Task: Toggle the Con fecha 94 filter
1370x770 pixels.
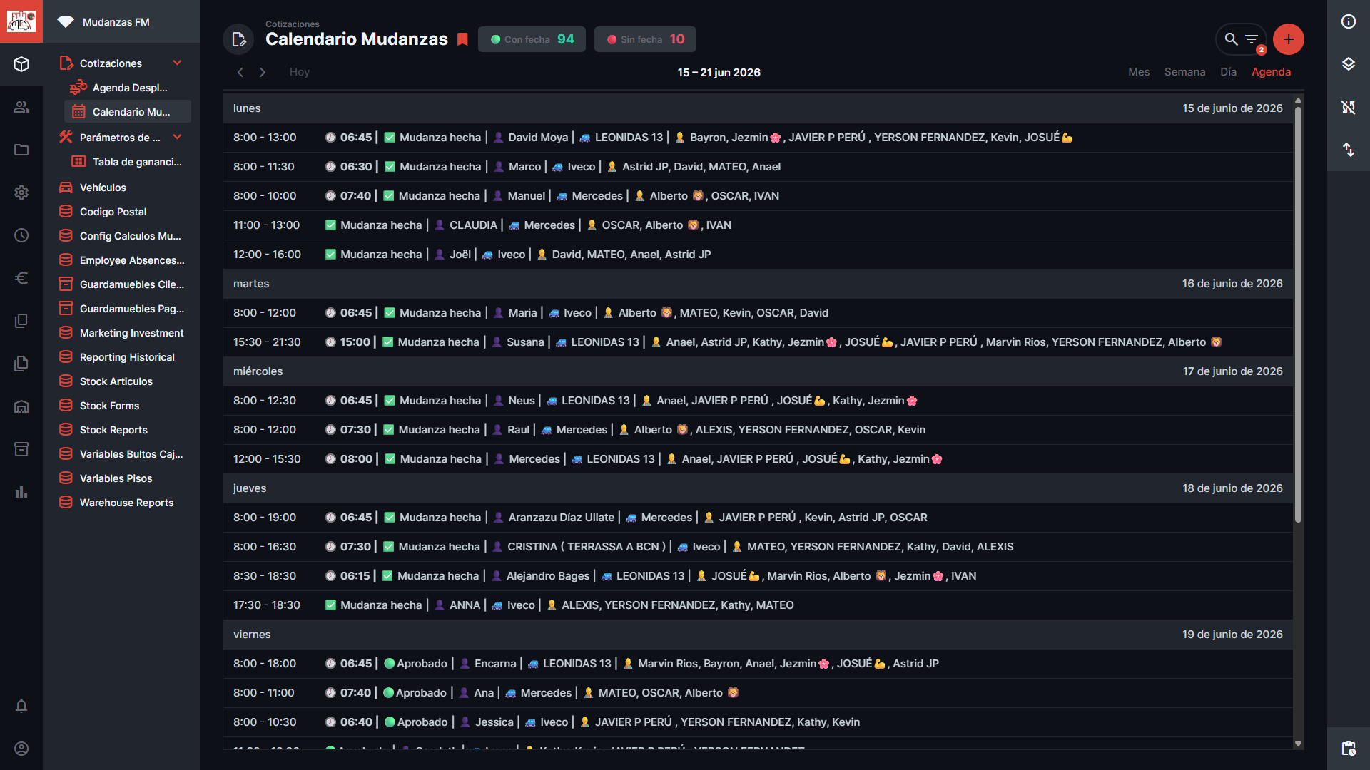Action: (x=532, y=39)
